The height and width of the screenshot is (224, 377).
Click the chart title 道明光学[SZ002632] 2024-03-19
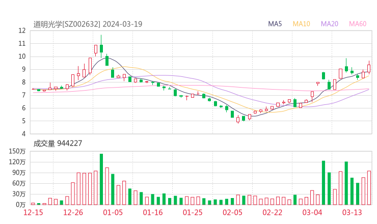click(x=88, y=24)
